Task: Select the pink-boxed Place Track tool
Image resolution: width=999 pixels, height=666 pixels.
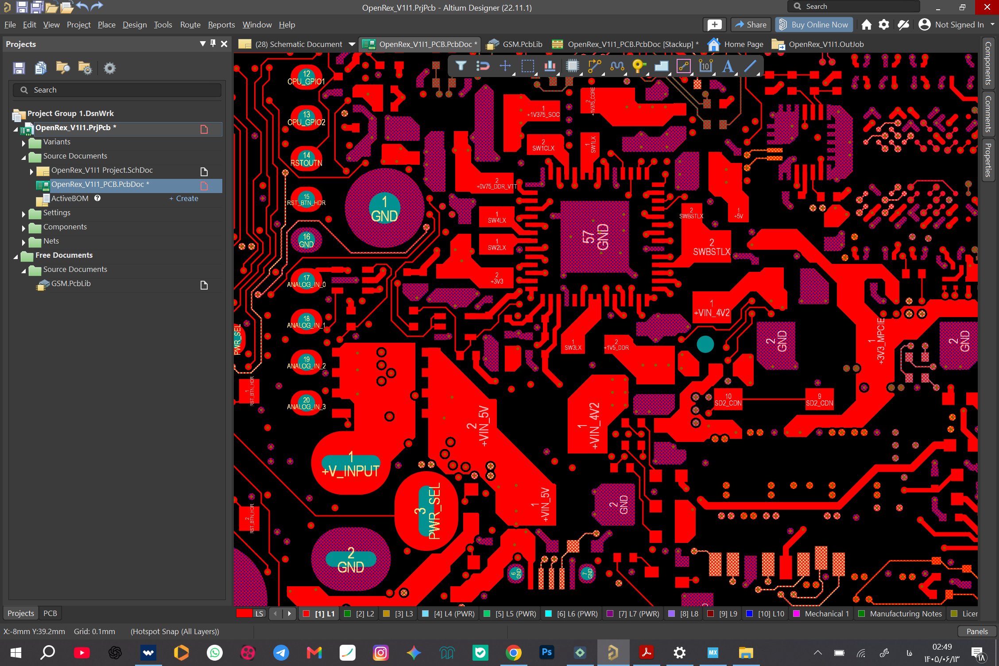Action: coord(684,66)
